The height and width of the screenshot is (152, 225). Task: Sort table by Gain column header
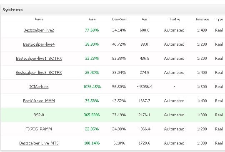tap(92, 19)
